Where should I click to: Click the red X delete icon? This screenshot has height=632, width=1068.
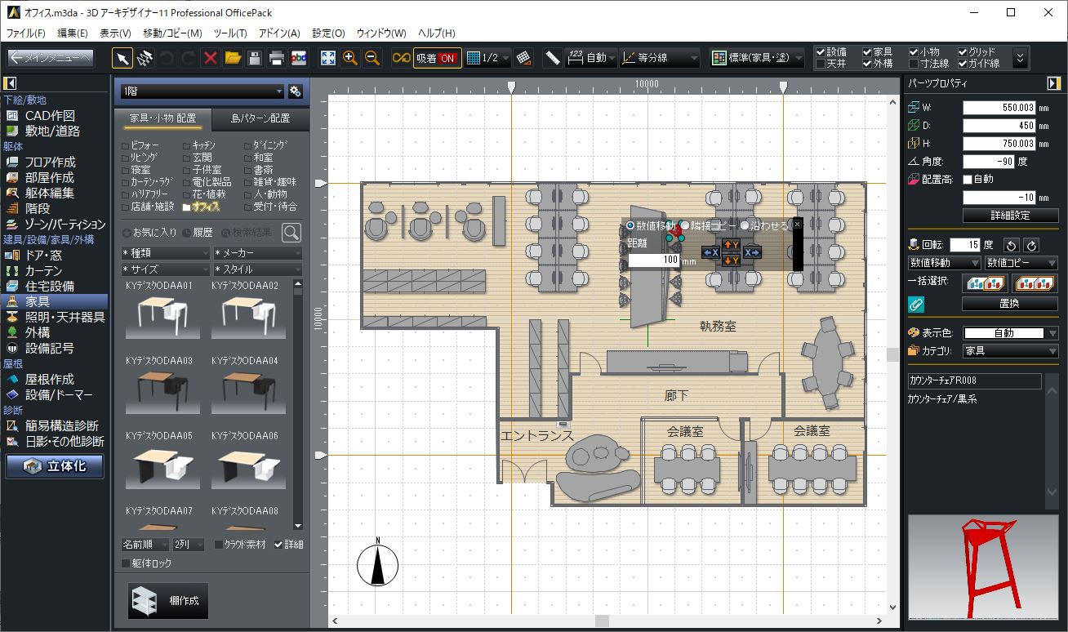[x=210, y=58]
